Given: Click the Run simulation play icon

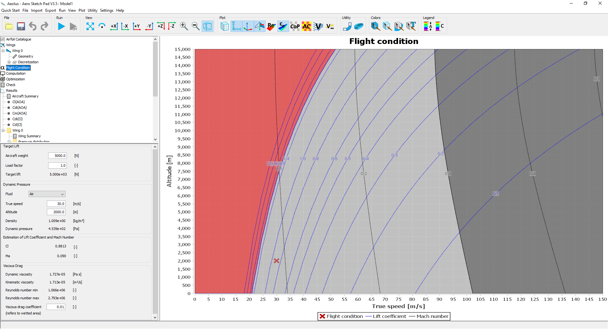Looking at the screenshot, I should pyautogui.click(x=61, y=26).
